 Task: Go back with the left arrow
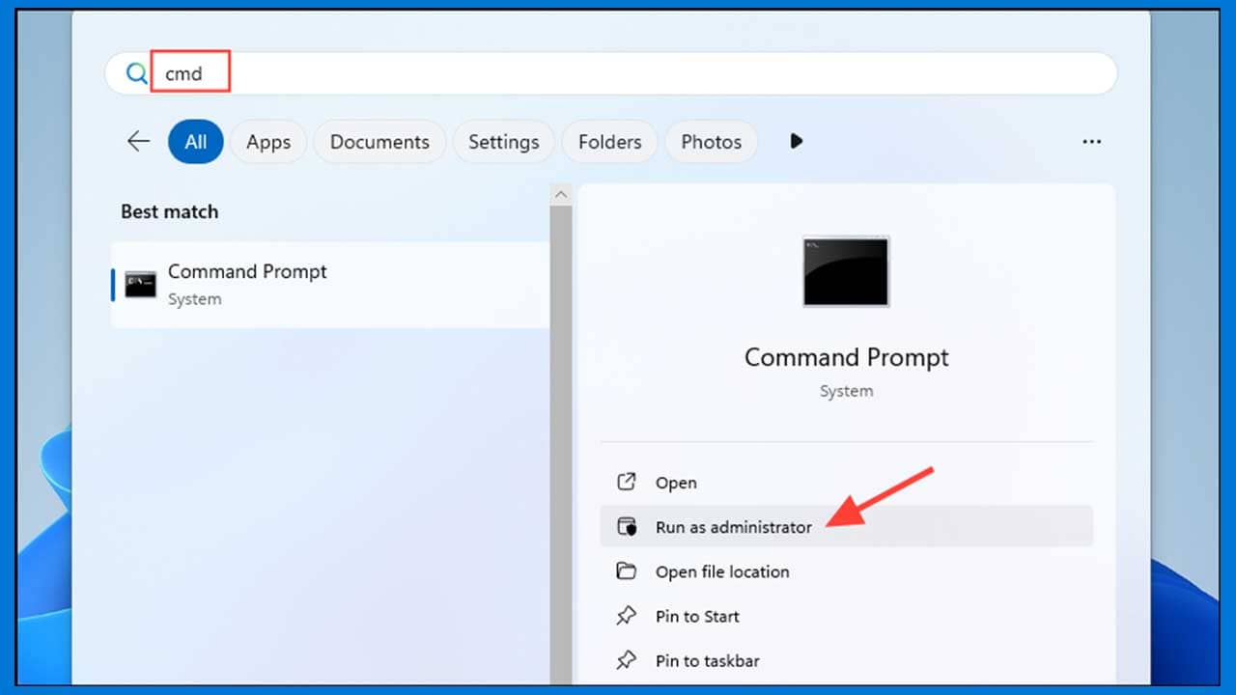pos(138,142)
